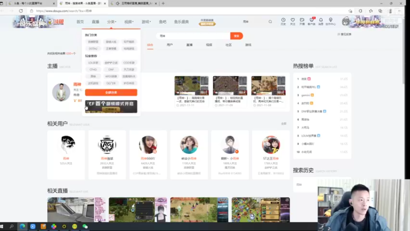Viewport: 410px width, 231px height.
Task: Open a new browser tab with plus icon
Action: click(x=163, y=4)
